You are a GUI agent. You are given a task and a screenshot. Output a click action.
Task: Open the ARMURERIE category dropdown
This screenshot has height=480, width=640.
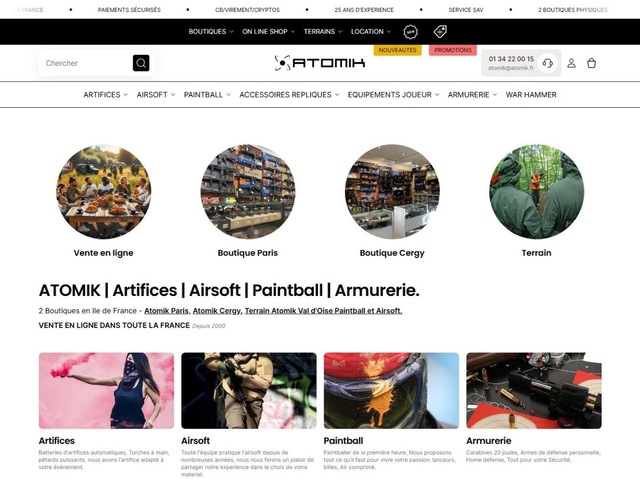pyautogui.click(x=472, y=95)
